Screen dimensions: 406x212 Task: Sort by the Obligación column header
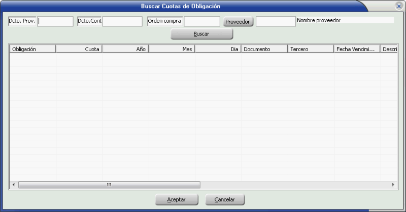click(x=32, y=49)
